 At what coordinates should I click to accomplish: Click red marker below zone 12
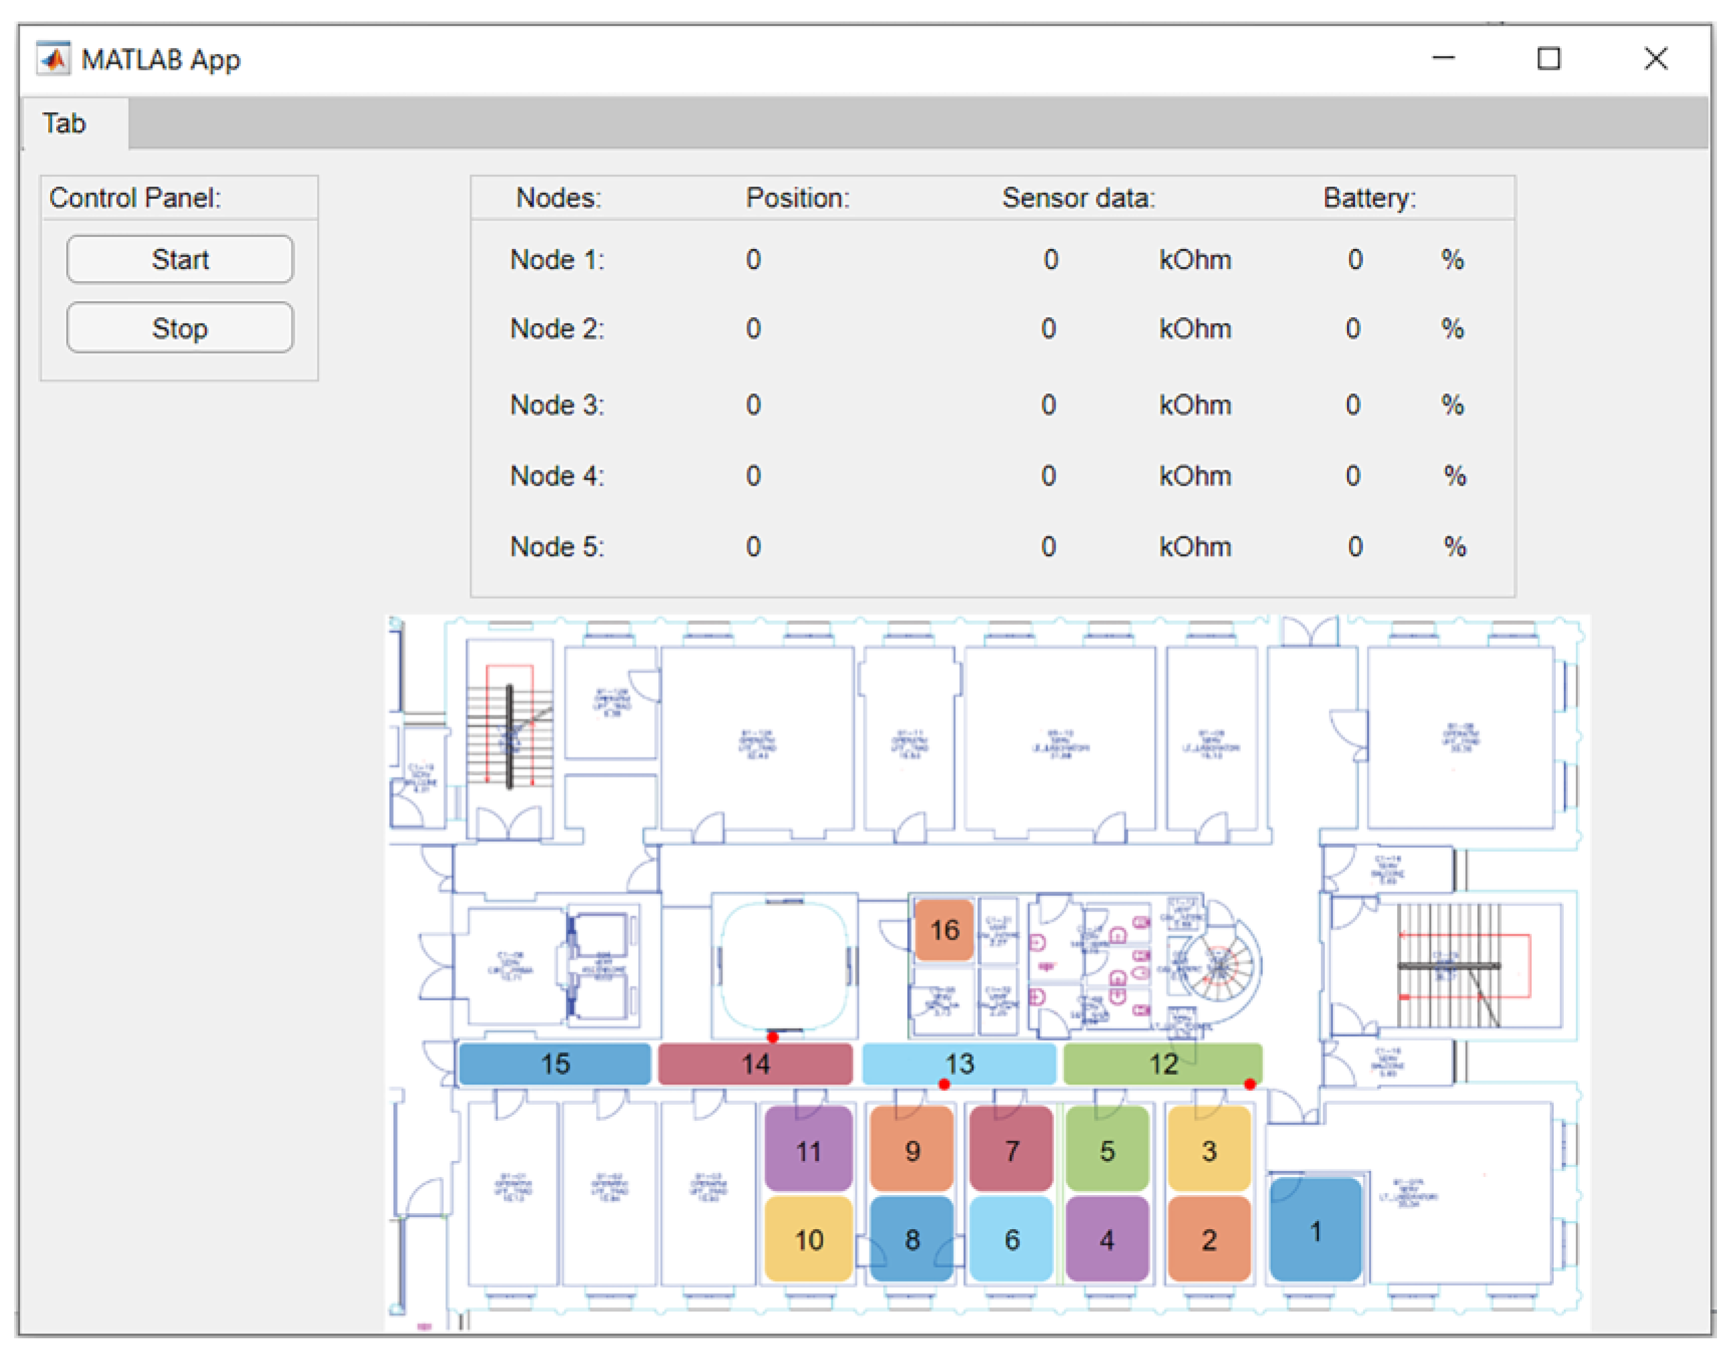point(1251,1085)
